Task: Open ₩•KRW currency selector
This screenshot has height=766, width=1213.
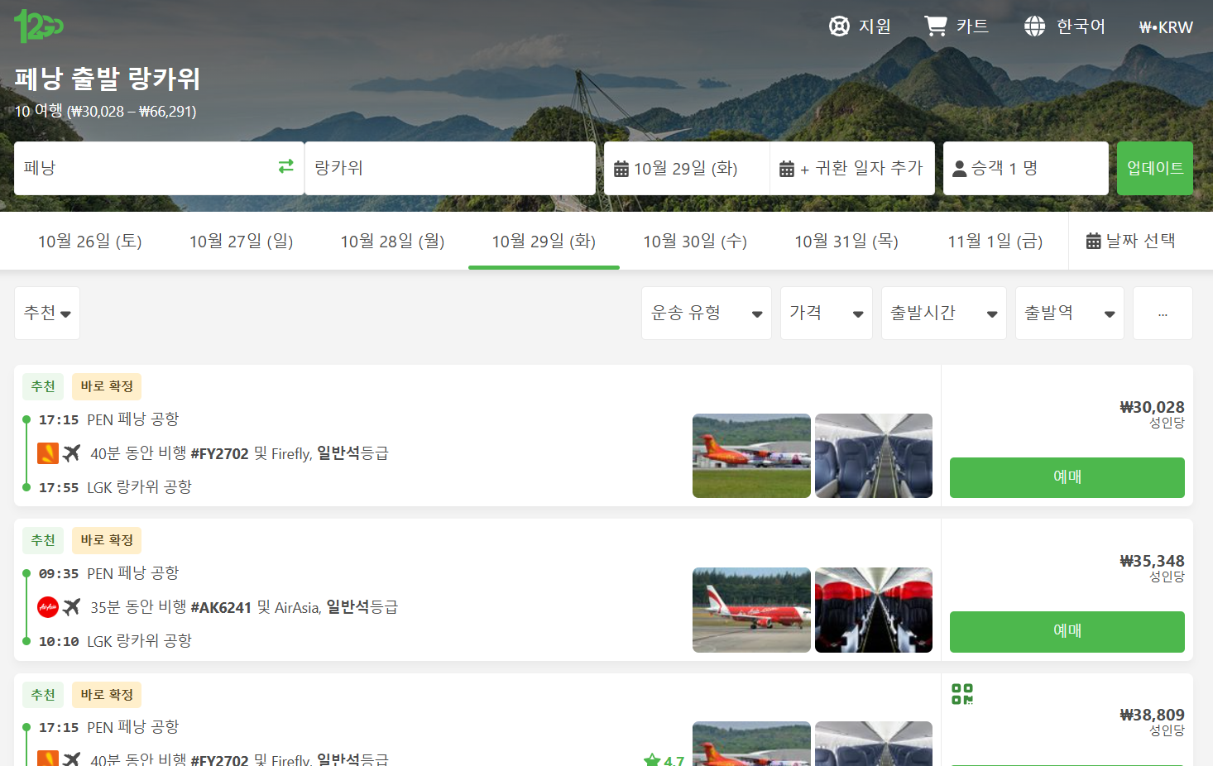Action: (x=1166, y=27)
